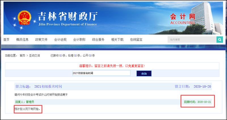This screenshot has height=120, width=227.
Task: Navigate to 综合服务 page
Action: click(98, 40)
